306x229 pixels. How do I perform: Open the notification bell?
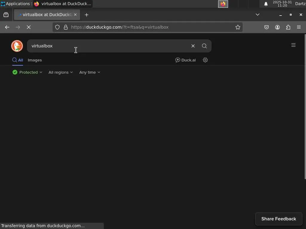[x=266, y=4]
